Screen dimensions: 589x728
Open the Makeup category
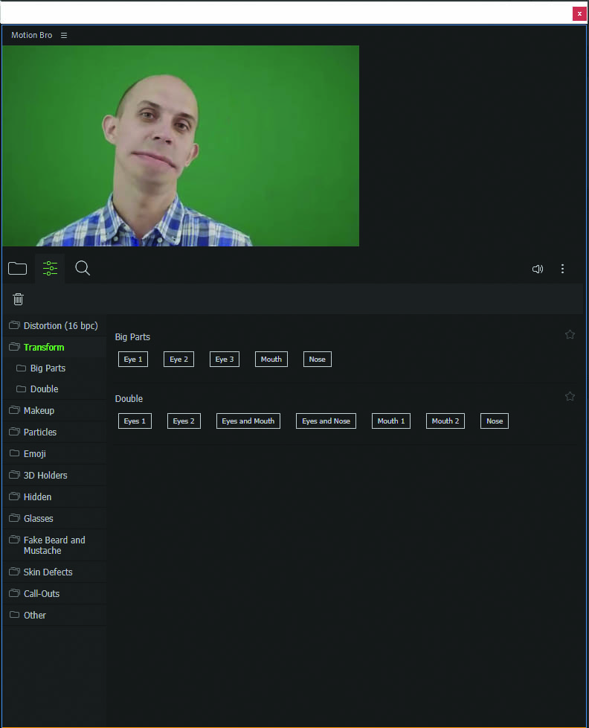tap(54, 410)
